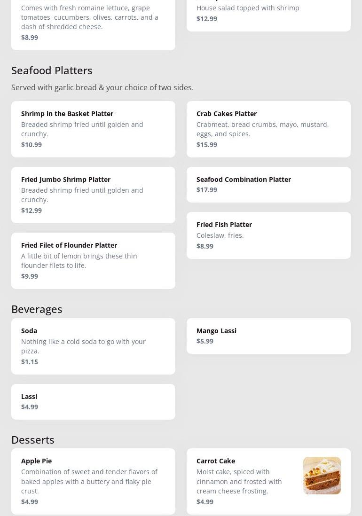Choose the $4.99 Lassi beverage card
This screenshot has height=516, width=362.
pyautogui.click(x=93, y=401)
